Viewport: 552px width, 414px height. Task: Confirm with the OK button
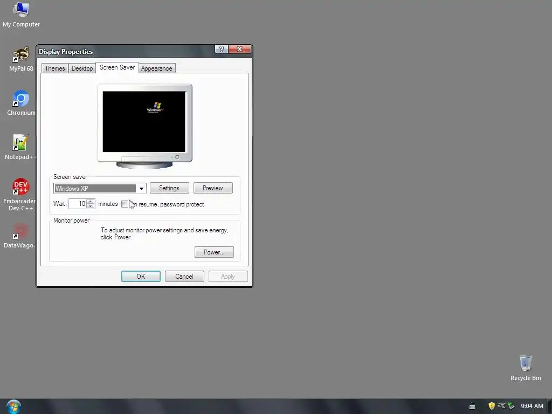141,277
